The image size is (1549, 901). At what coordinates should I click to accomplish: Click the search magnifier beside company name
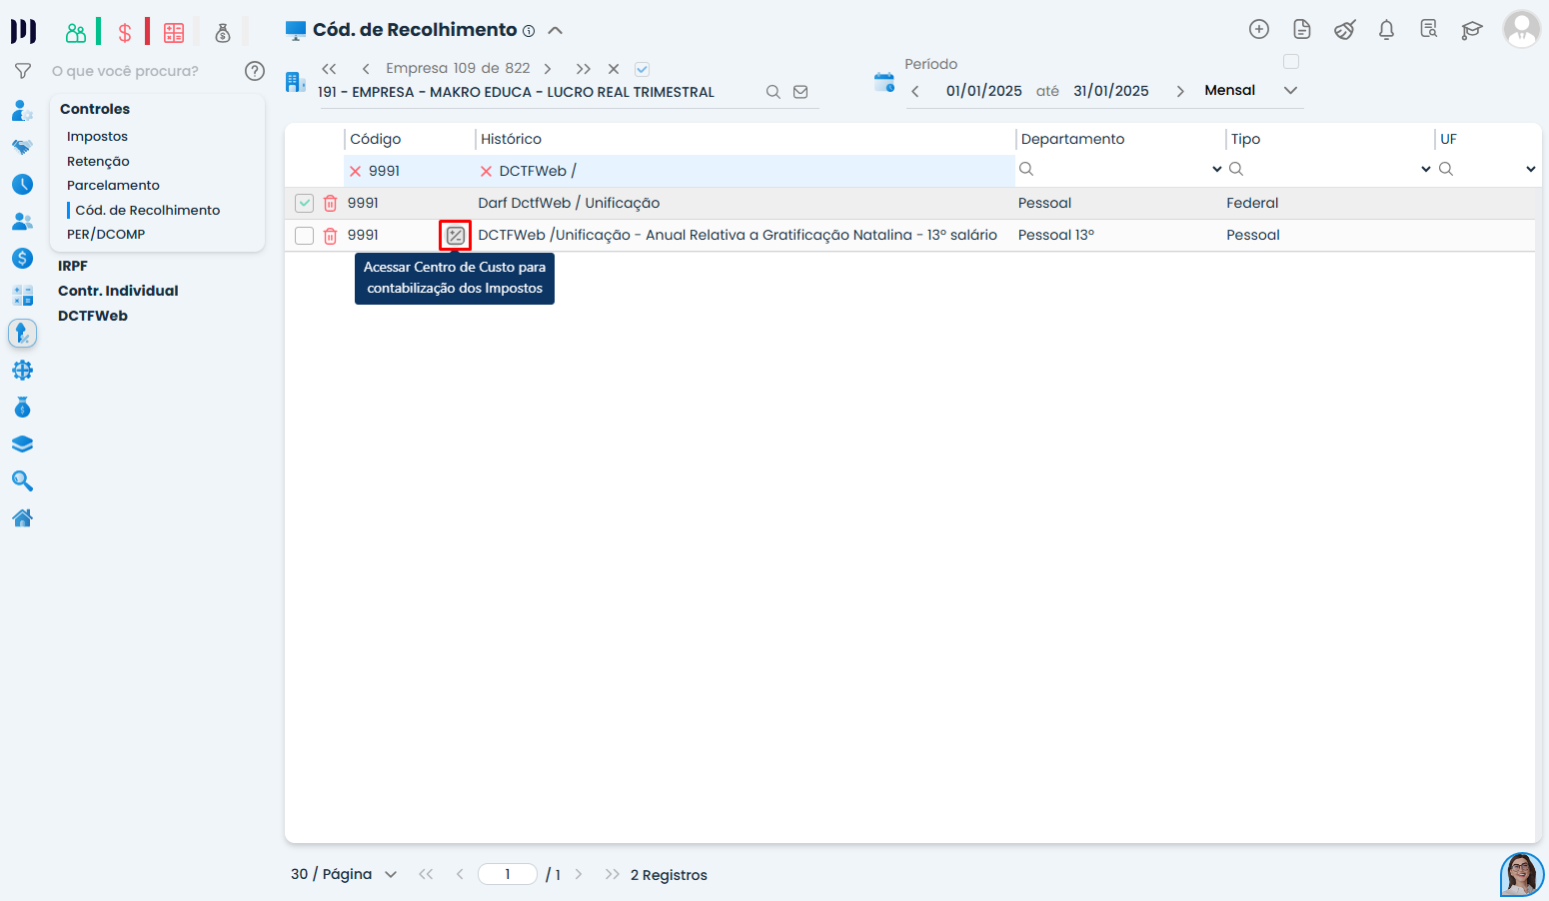coord(773,92)
